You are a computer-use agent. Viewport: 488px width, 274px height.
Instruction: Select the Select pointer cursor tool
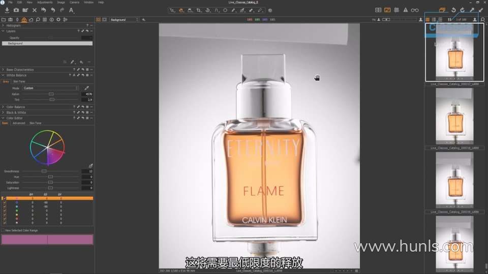coord(172,10)
